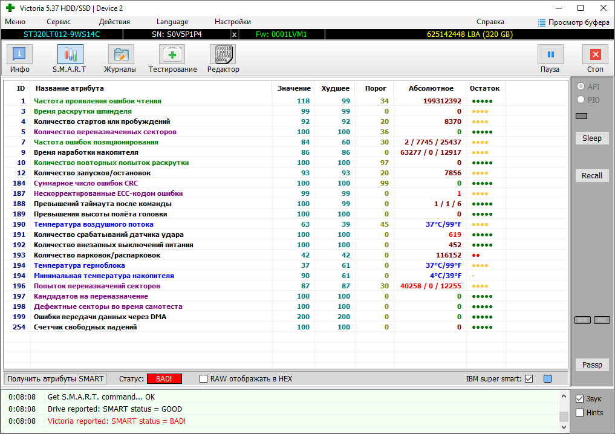Select the API radio button
Viewport: 615px width, 434px height.
[581, 86]
